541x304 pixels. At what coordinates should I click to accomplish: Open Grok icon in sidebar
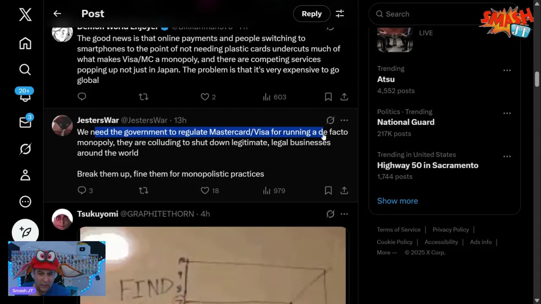[25, 149]
